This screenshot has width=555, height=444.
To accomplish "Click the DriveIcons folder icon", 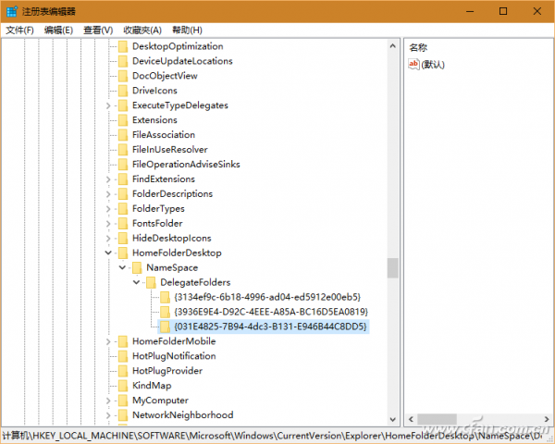I will coord(123,91).
